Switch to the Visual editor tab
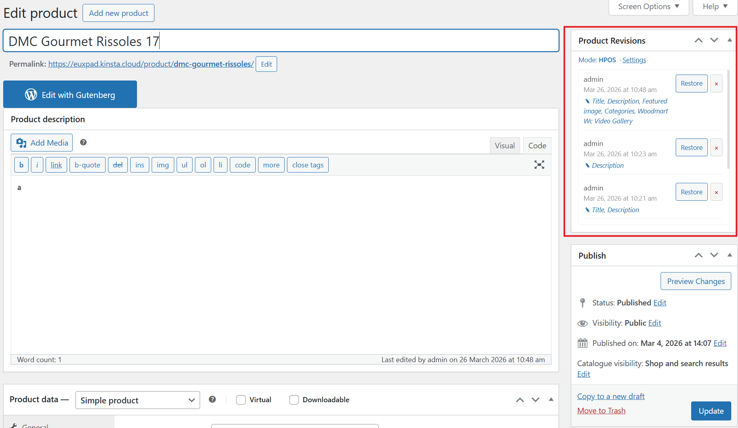The height and width of the screenshot is (428, 738). point(505,146)
